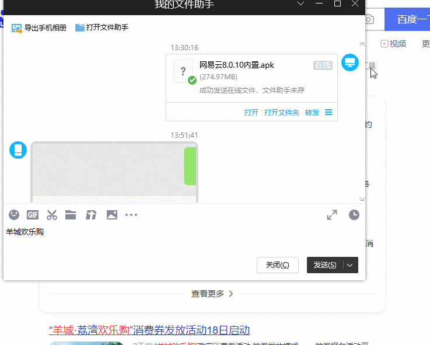
Task: Open the emoji picker in the chat toolbar
Action: [x=14, y=215]
